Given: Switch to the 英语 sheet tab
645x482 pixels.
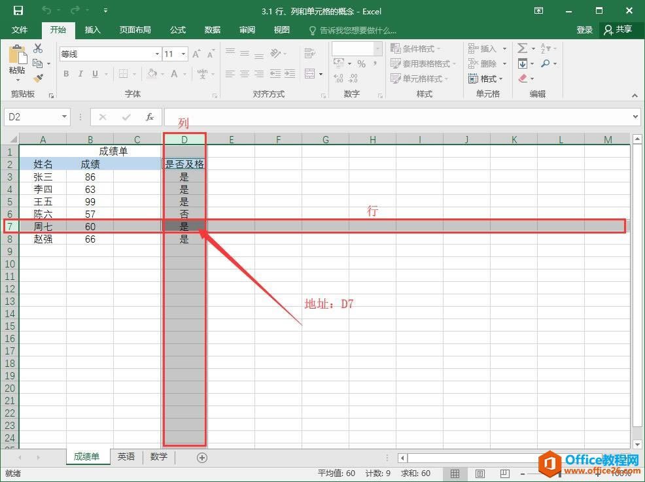Looking at the screenshot, I should point(126,456).
